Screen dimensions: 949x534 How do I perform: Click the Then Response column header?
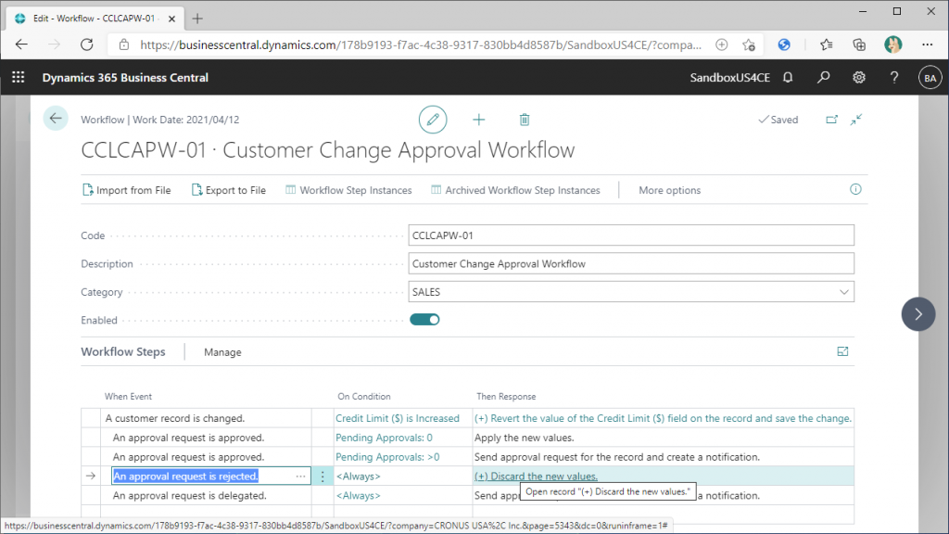point(506,397)
